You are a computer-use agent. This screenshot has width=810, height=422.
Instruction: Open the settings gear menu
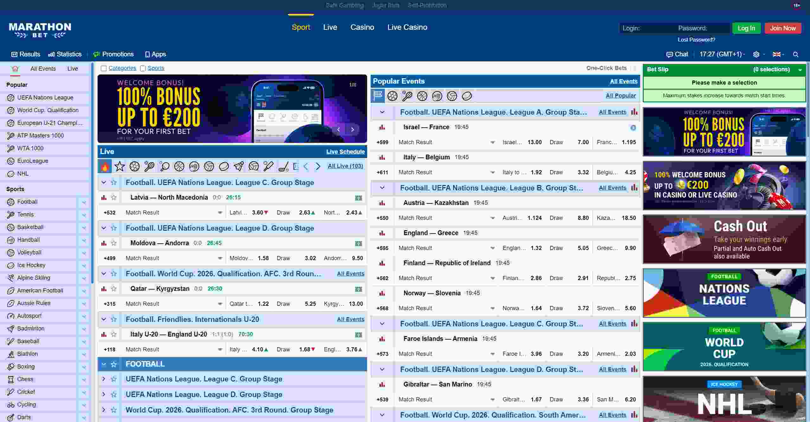click(756, 54)
